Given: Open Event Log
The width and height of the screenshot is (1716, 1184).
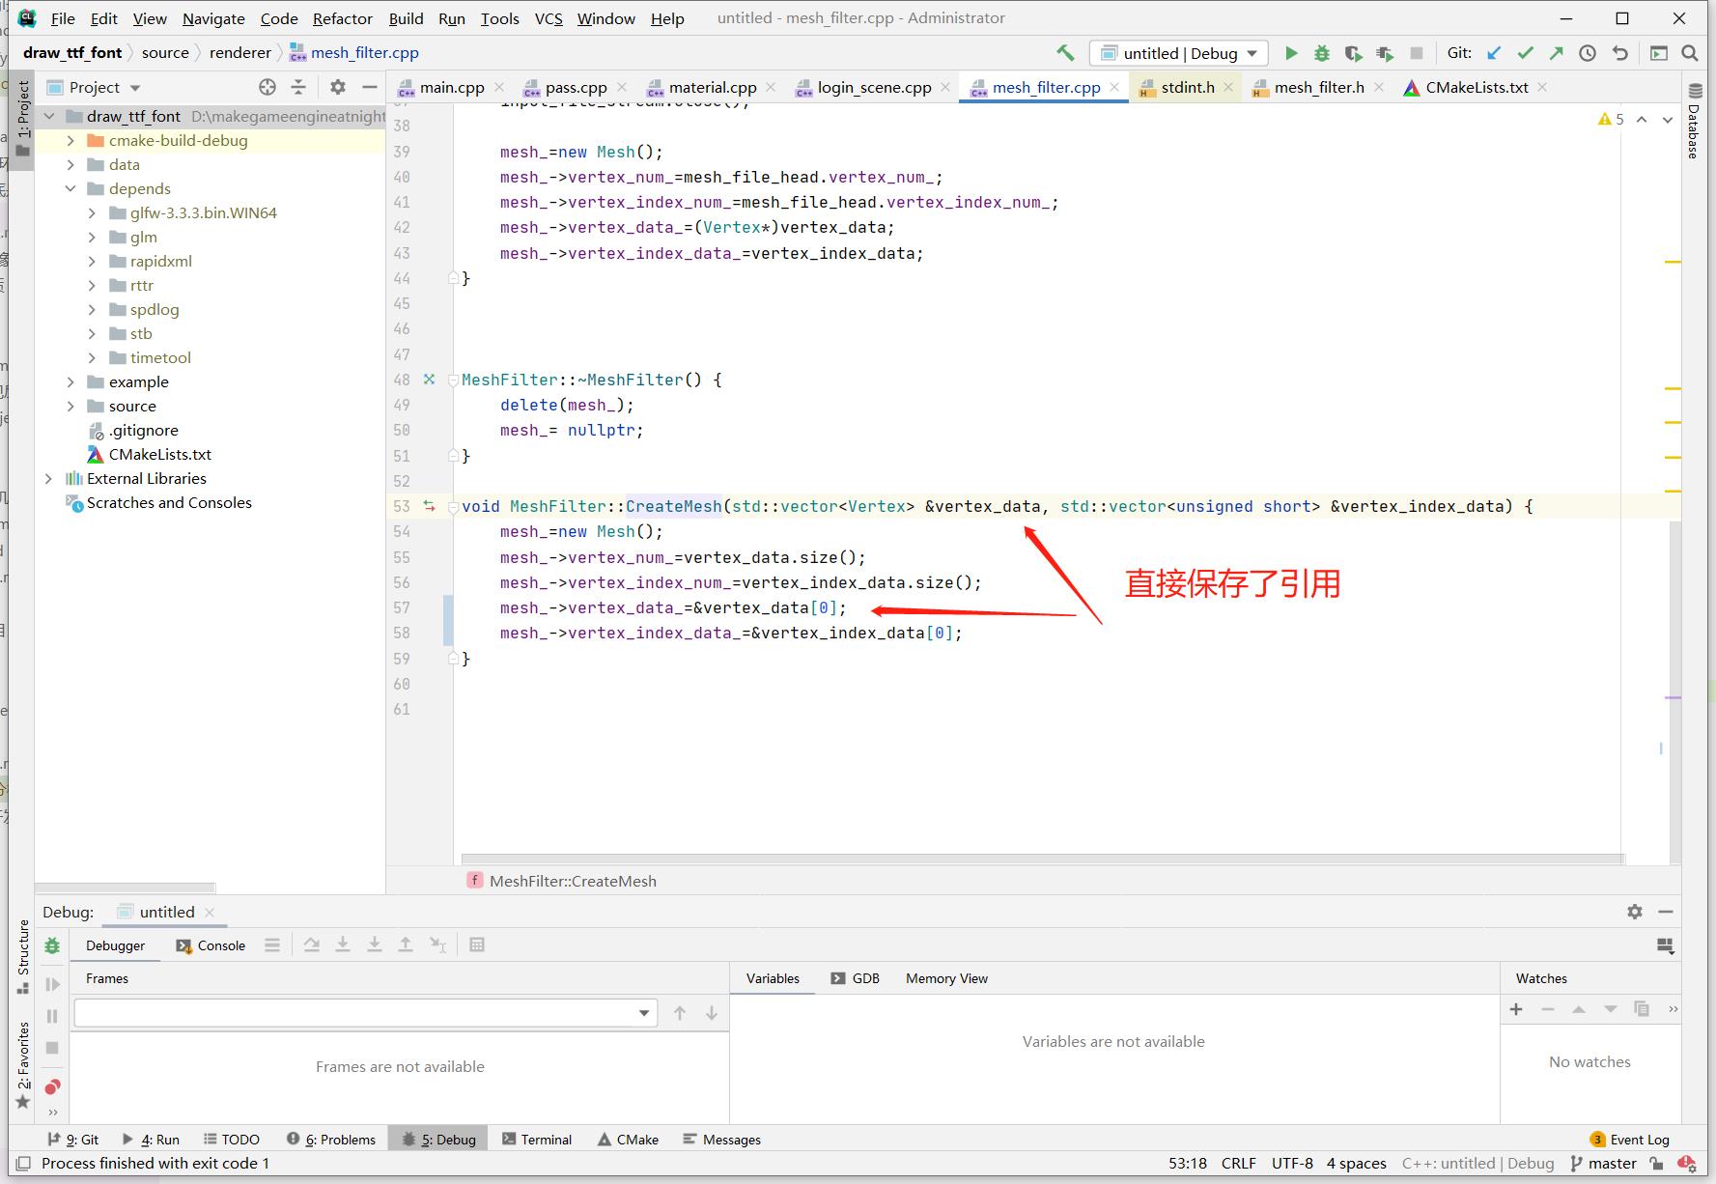Looking at the screenshot, I should coord(1629,1140).
